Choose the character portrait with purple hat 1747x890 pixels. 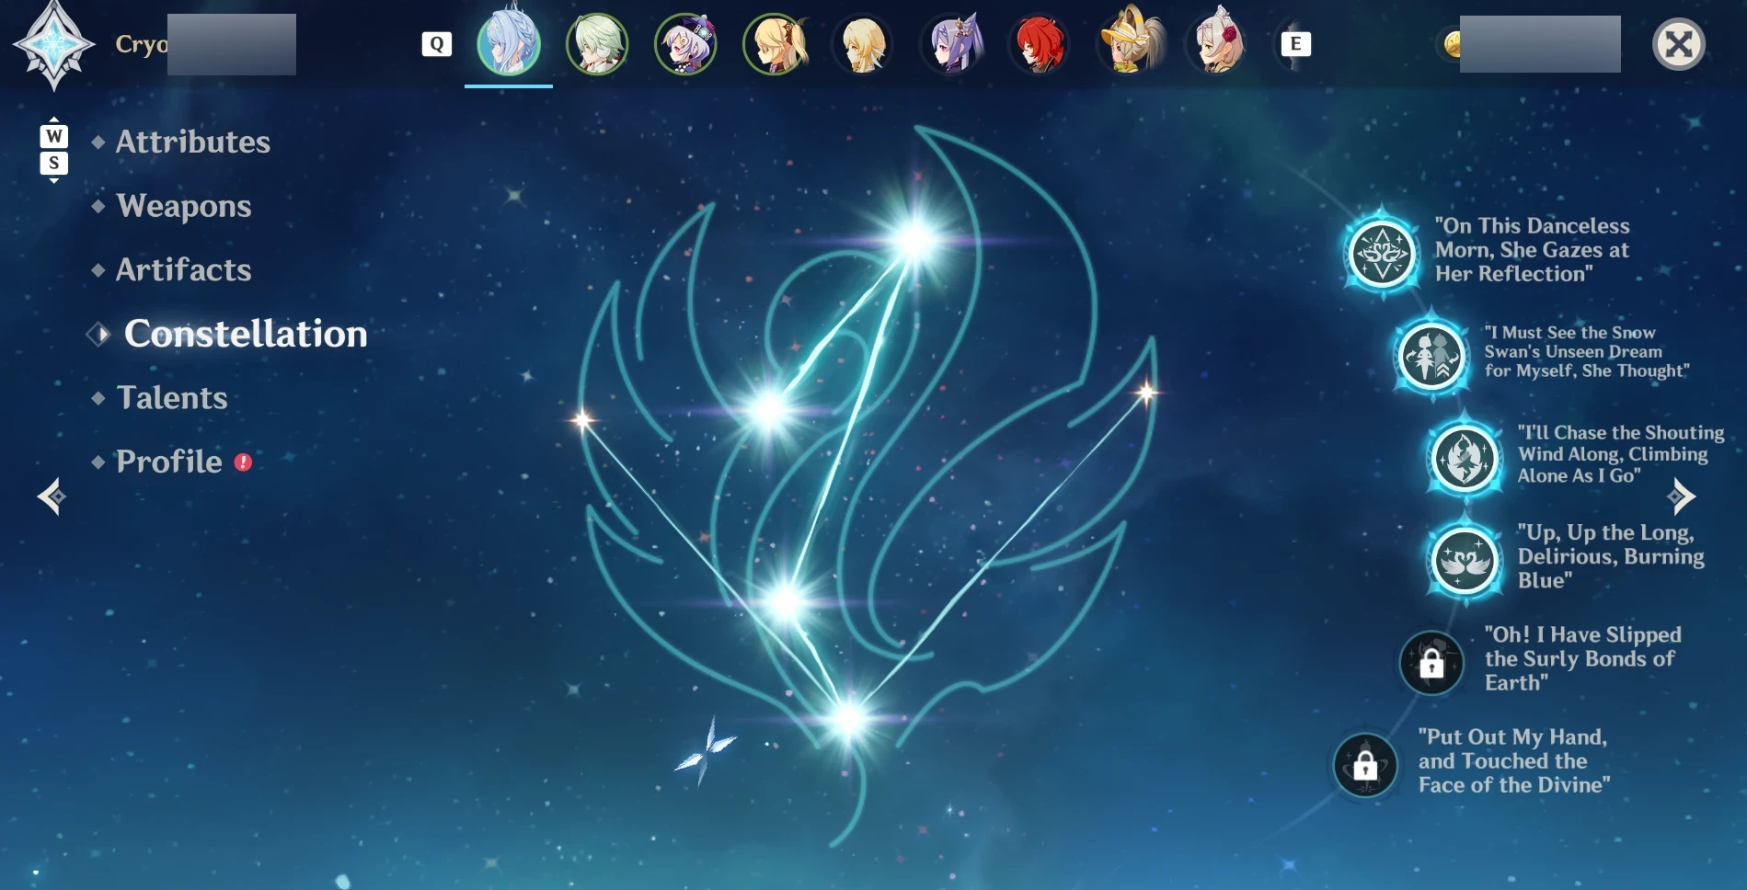[x=685, y=43]
